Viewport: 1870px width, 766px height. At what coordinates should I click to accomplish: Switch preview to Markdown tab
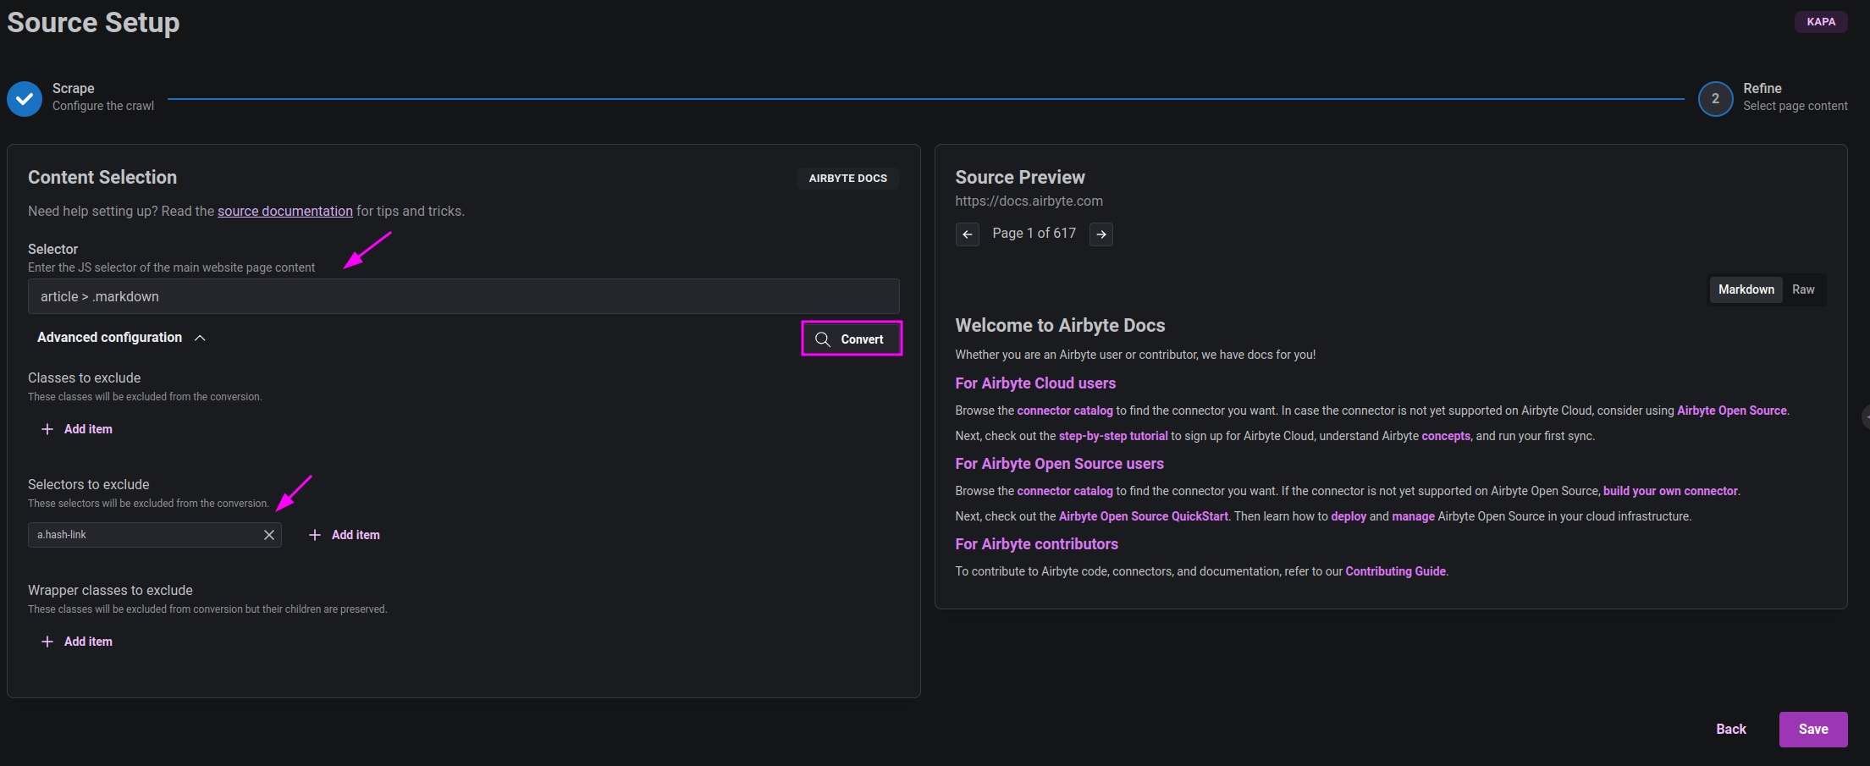pos(1746,289)
